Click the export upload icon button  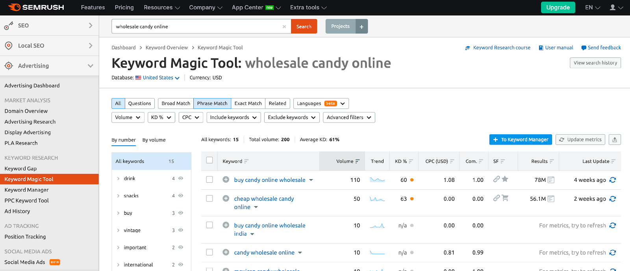click(x=615, y=139)
